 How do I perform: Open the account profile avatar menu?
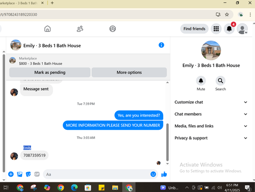pyautogui.click(x=242, y=29)
